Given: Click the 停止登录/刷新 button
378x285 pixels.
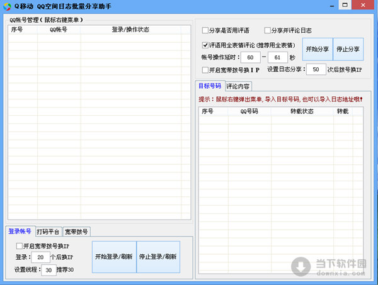Looking at the screenshot, I should (158, 257).
